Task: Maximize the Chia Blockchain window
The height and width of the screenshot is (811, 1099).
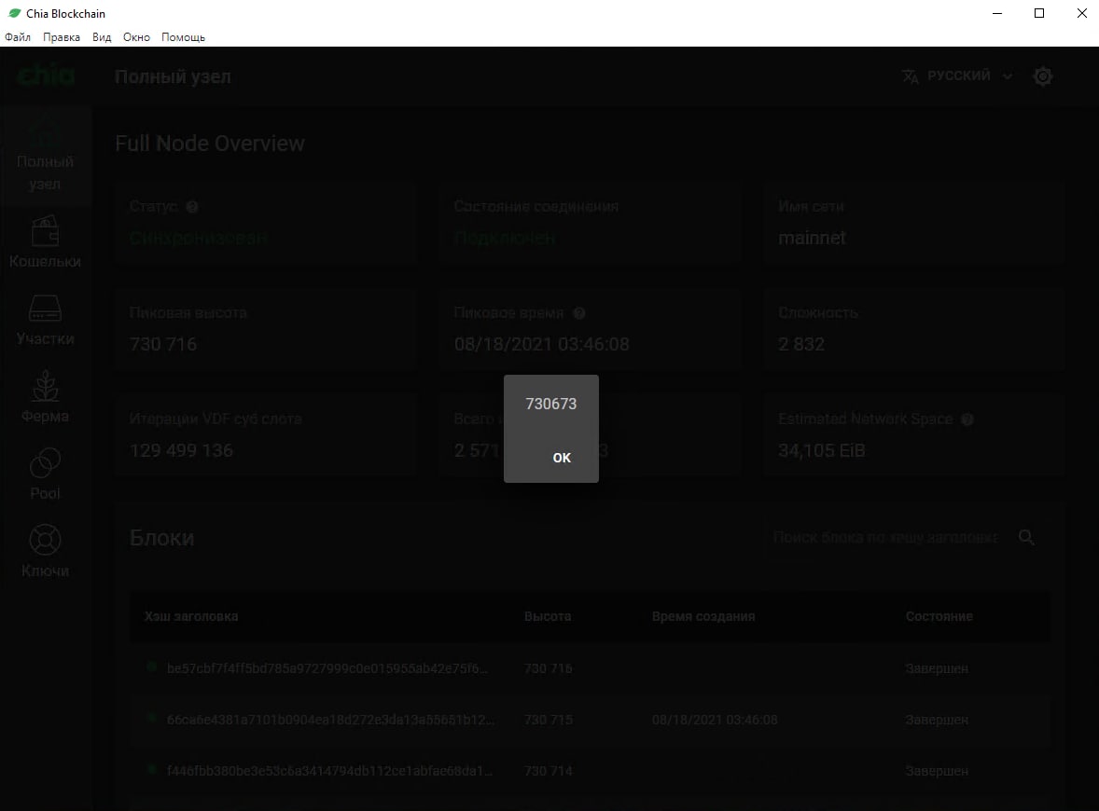Action: click(1039, 13)
